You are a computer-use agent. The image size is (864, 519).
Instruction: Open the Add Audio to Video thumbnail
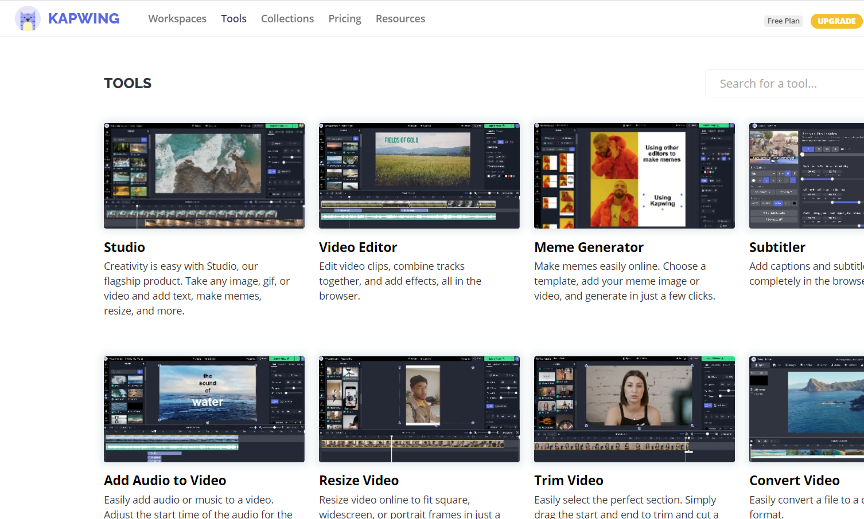(x=204, y=409)
